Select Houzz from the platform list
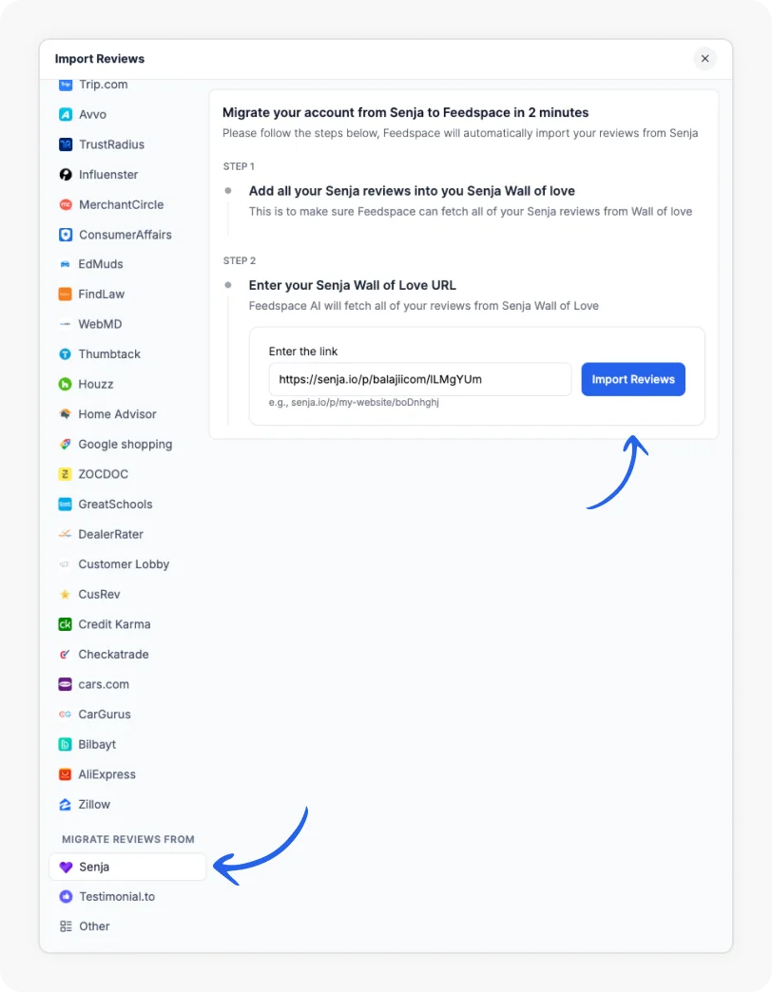 [65, 384]
